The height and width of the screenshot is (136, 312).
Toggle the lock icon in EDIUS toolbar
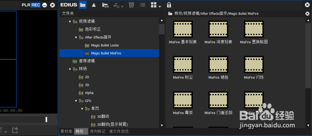click(x=169, y=5)
